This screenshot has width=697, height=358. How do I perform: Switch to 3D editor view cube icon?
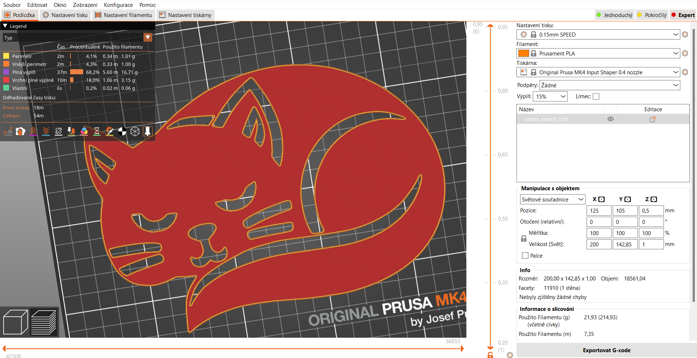tap(15, 322)
